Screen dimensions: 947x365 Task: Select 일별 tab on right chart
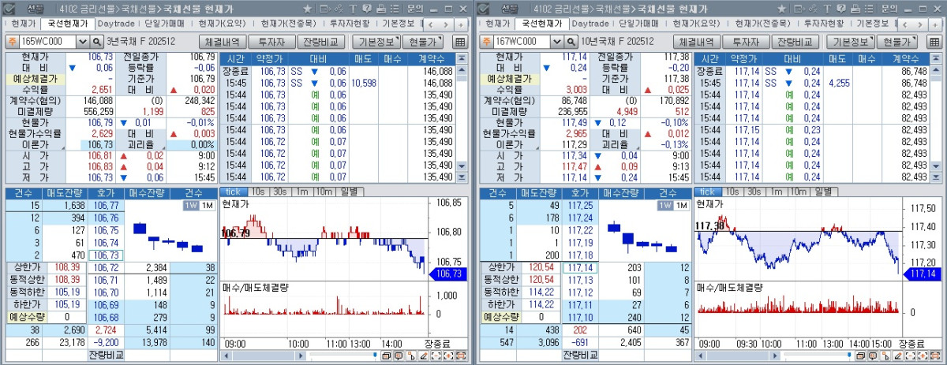[x=823, y=192]
